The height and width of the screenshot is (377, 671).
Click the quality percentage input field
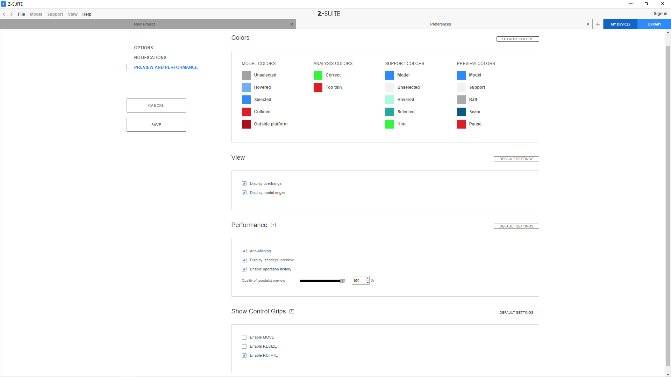point(358,281)
